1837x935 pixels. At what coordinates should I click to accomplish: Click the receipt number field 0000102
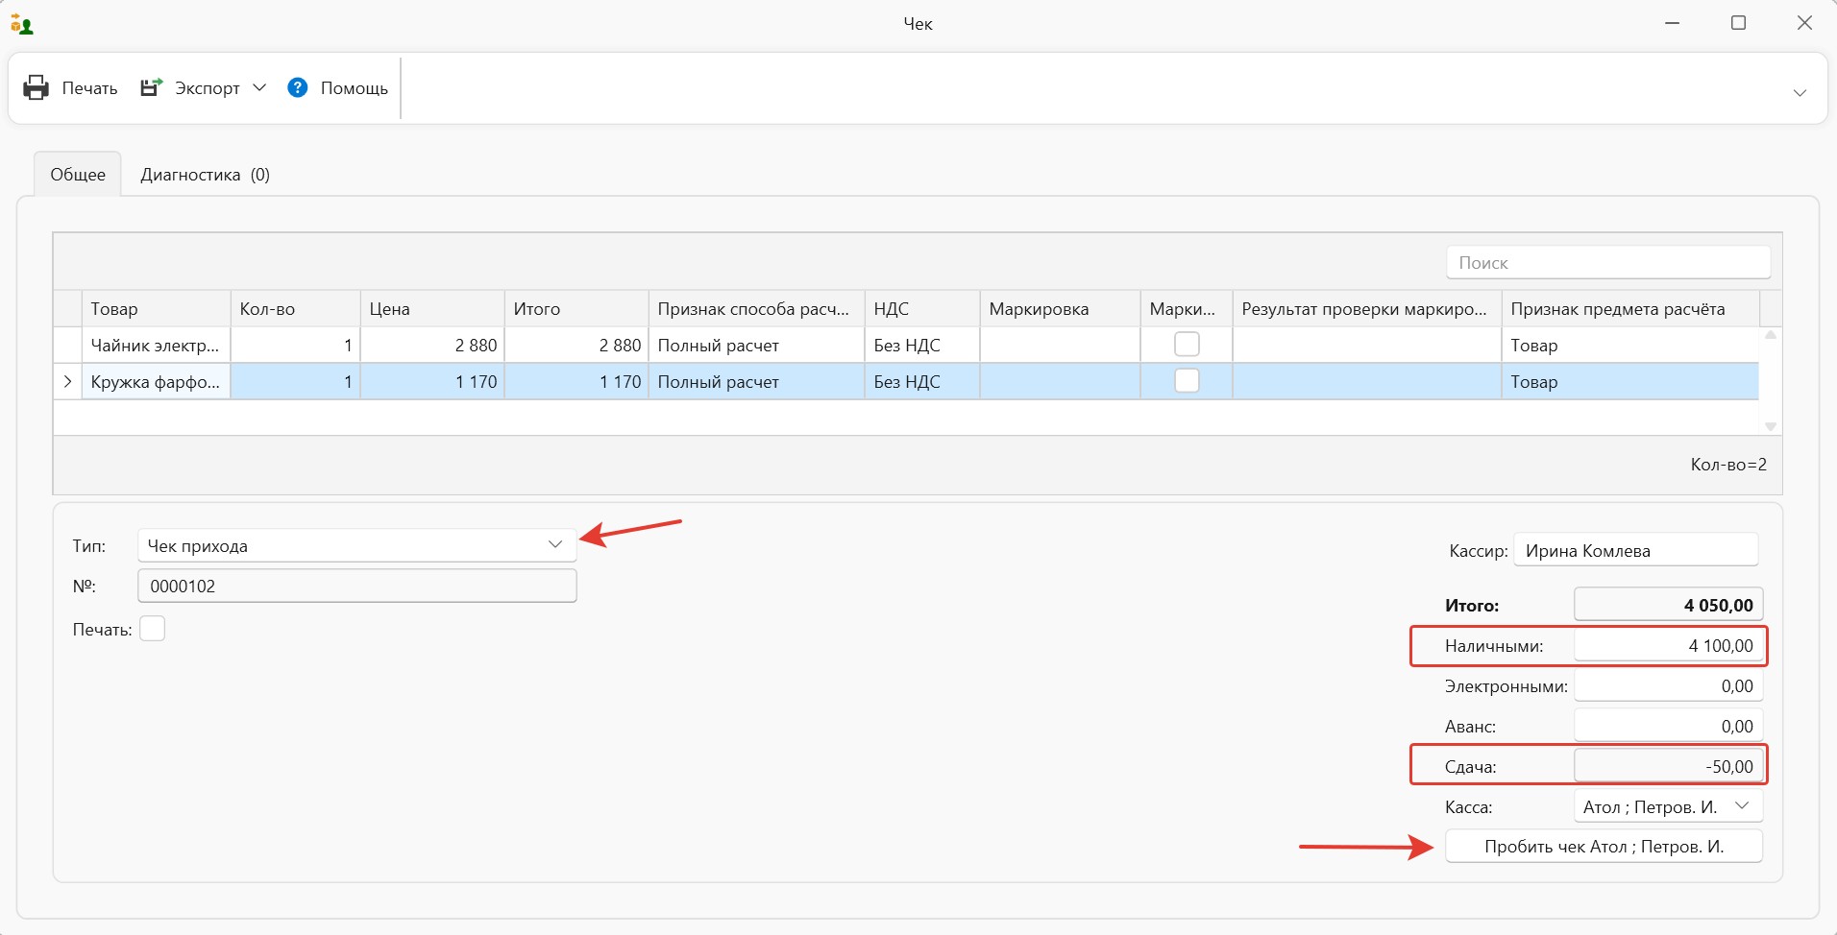356,586
